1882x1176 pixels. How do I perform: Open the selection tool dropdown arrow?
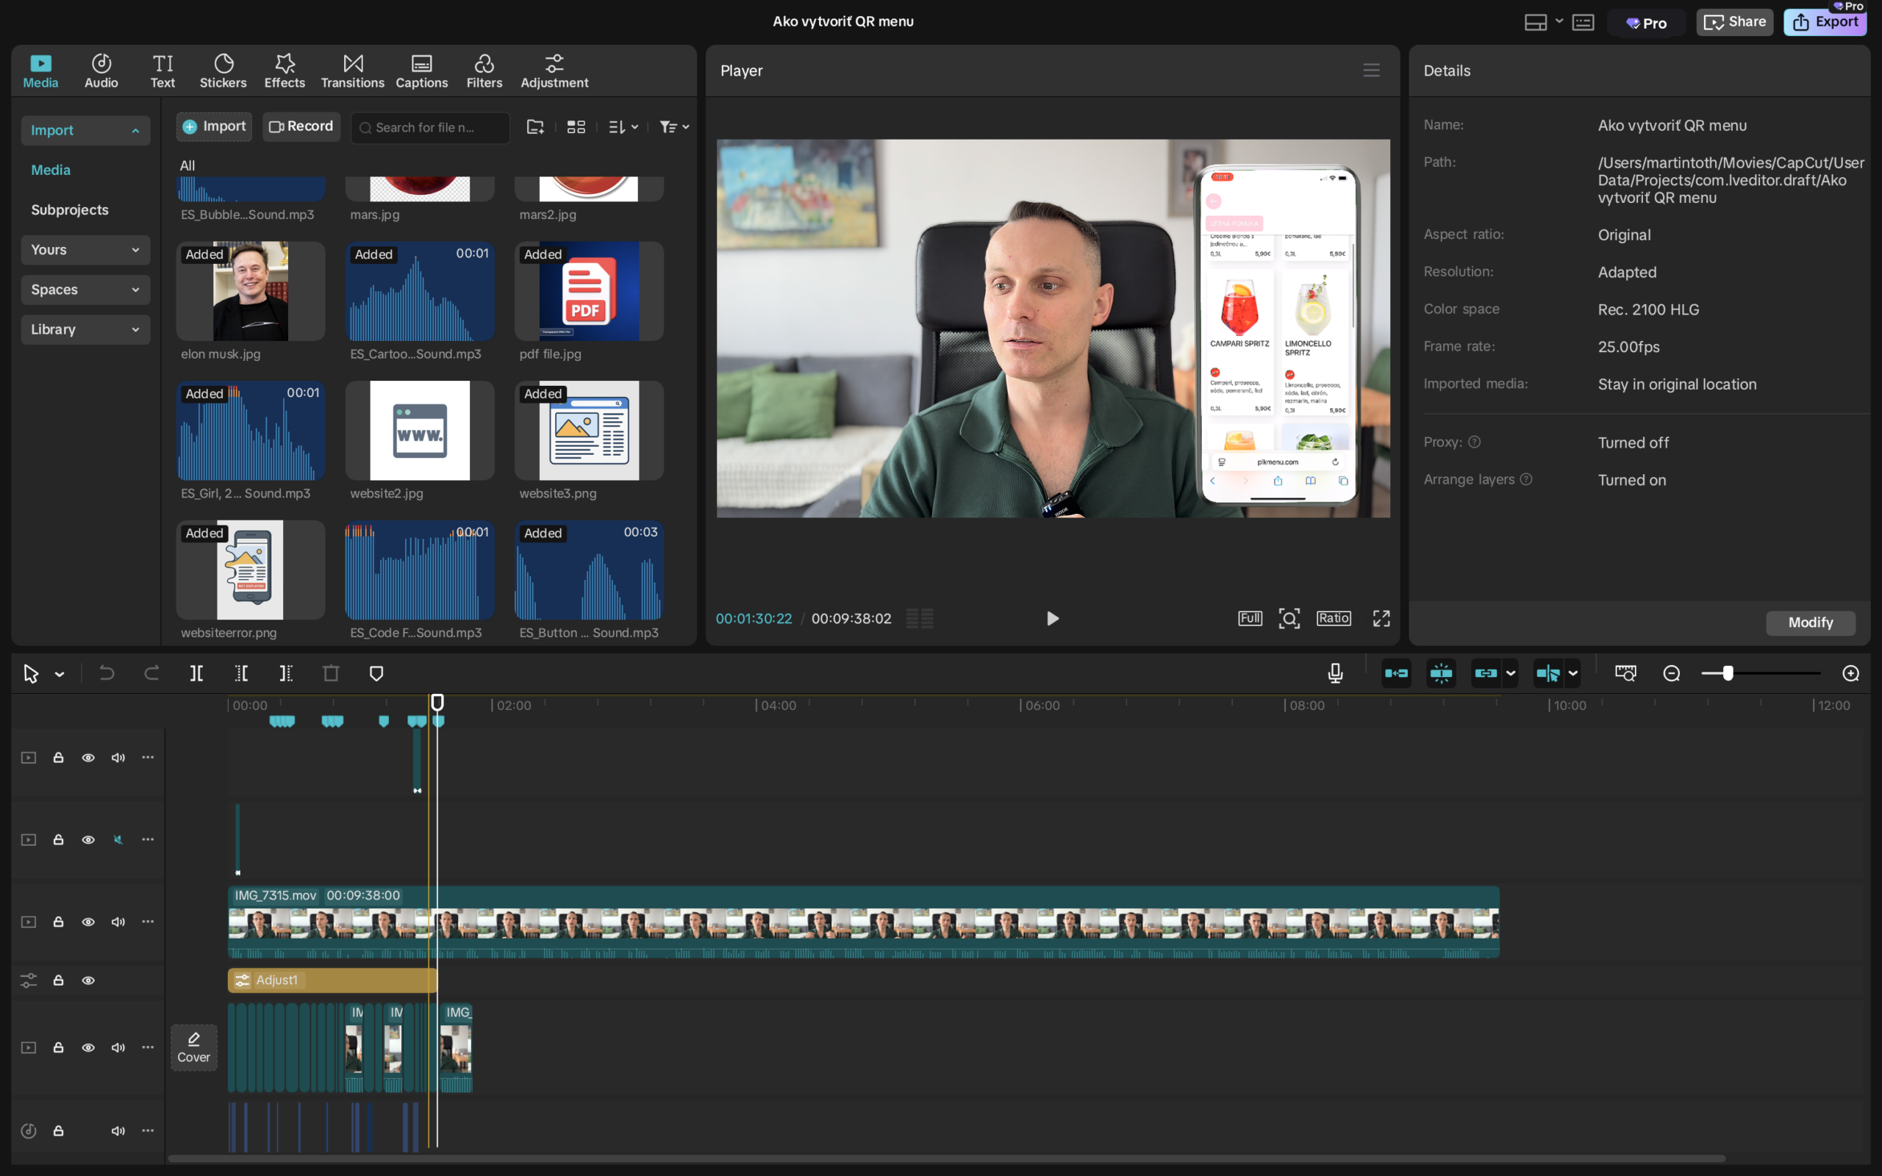coord(59,674)
